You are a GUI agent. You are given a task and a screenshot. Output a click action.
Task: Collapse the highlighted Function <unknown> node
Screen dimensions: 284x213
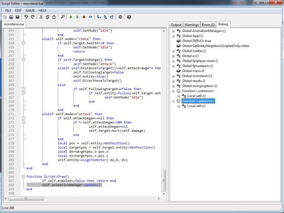coord(173,101)
